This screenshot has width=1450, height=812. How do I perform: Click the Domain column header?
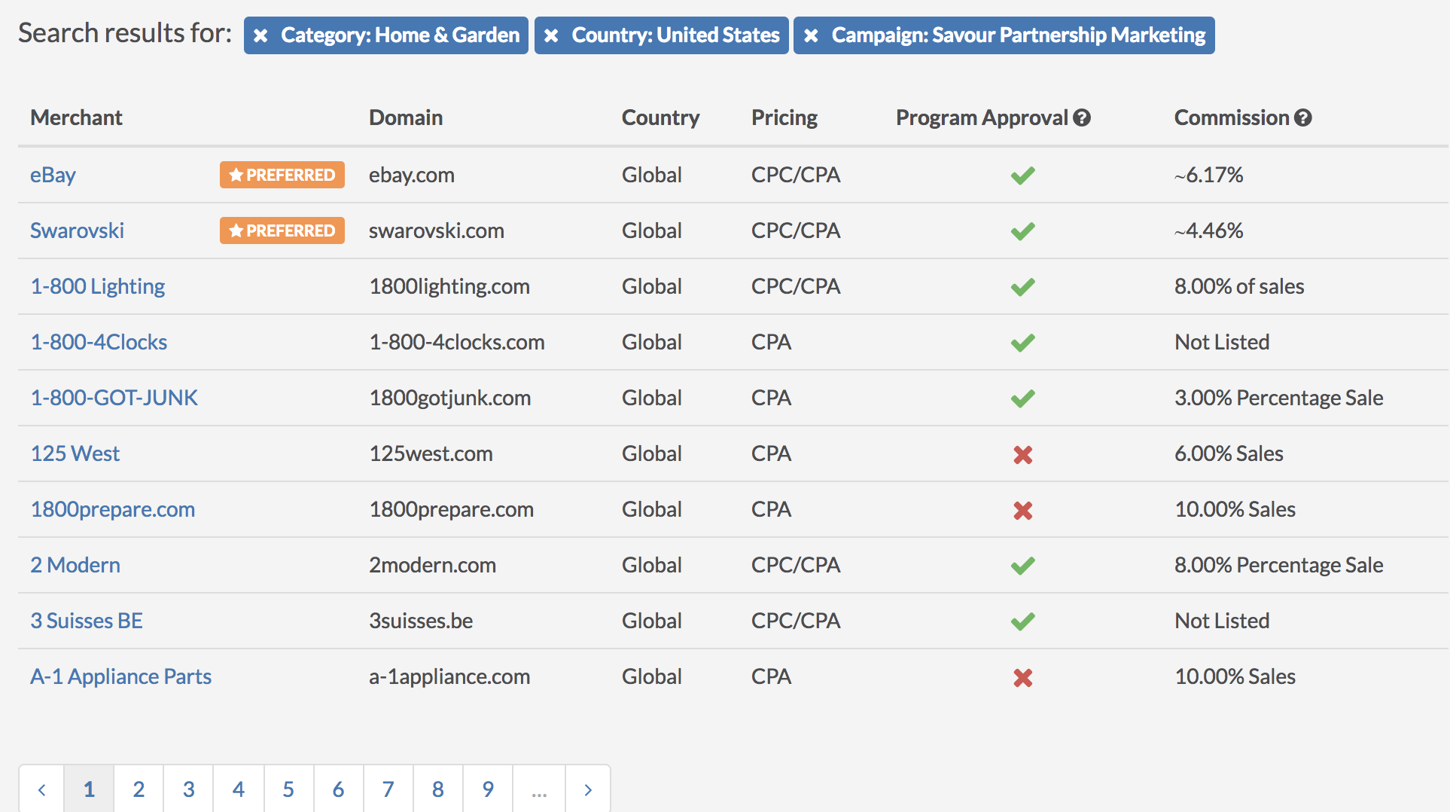point(406,118)
